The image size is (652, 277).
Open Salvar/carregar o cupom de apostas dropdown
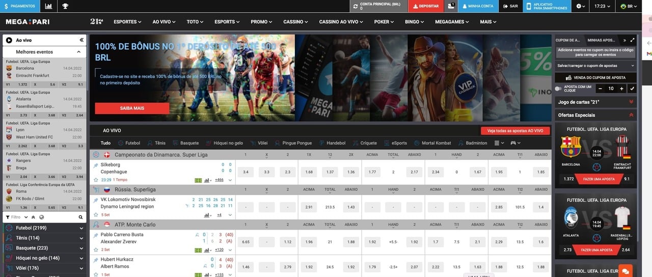[596, 66]
